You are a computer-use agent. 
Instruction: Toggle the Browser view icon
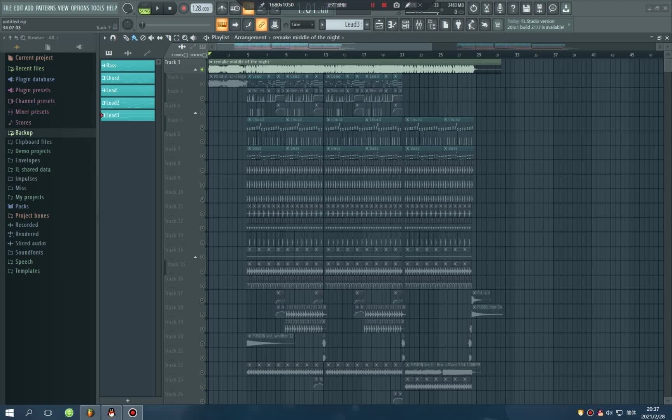432,25
